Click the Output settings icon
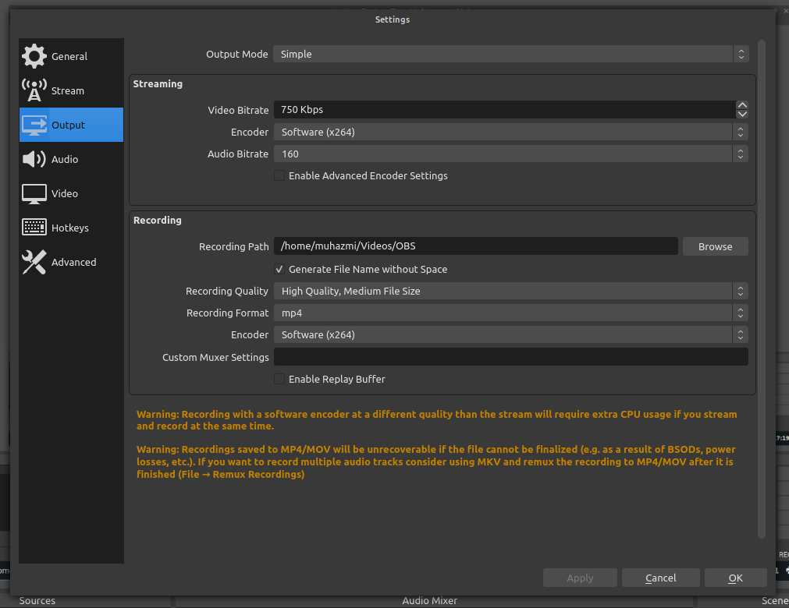This screenshot has width=789, height=608. tap(67, 125)
